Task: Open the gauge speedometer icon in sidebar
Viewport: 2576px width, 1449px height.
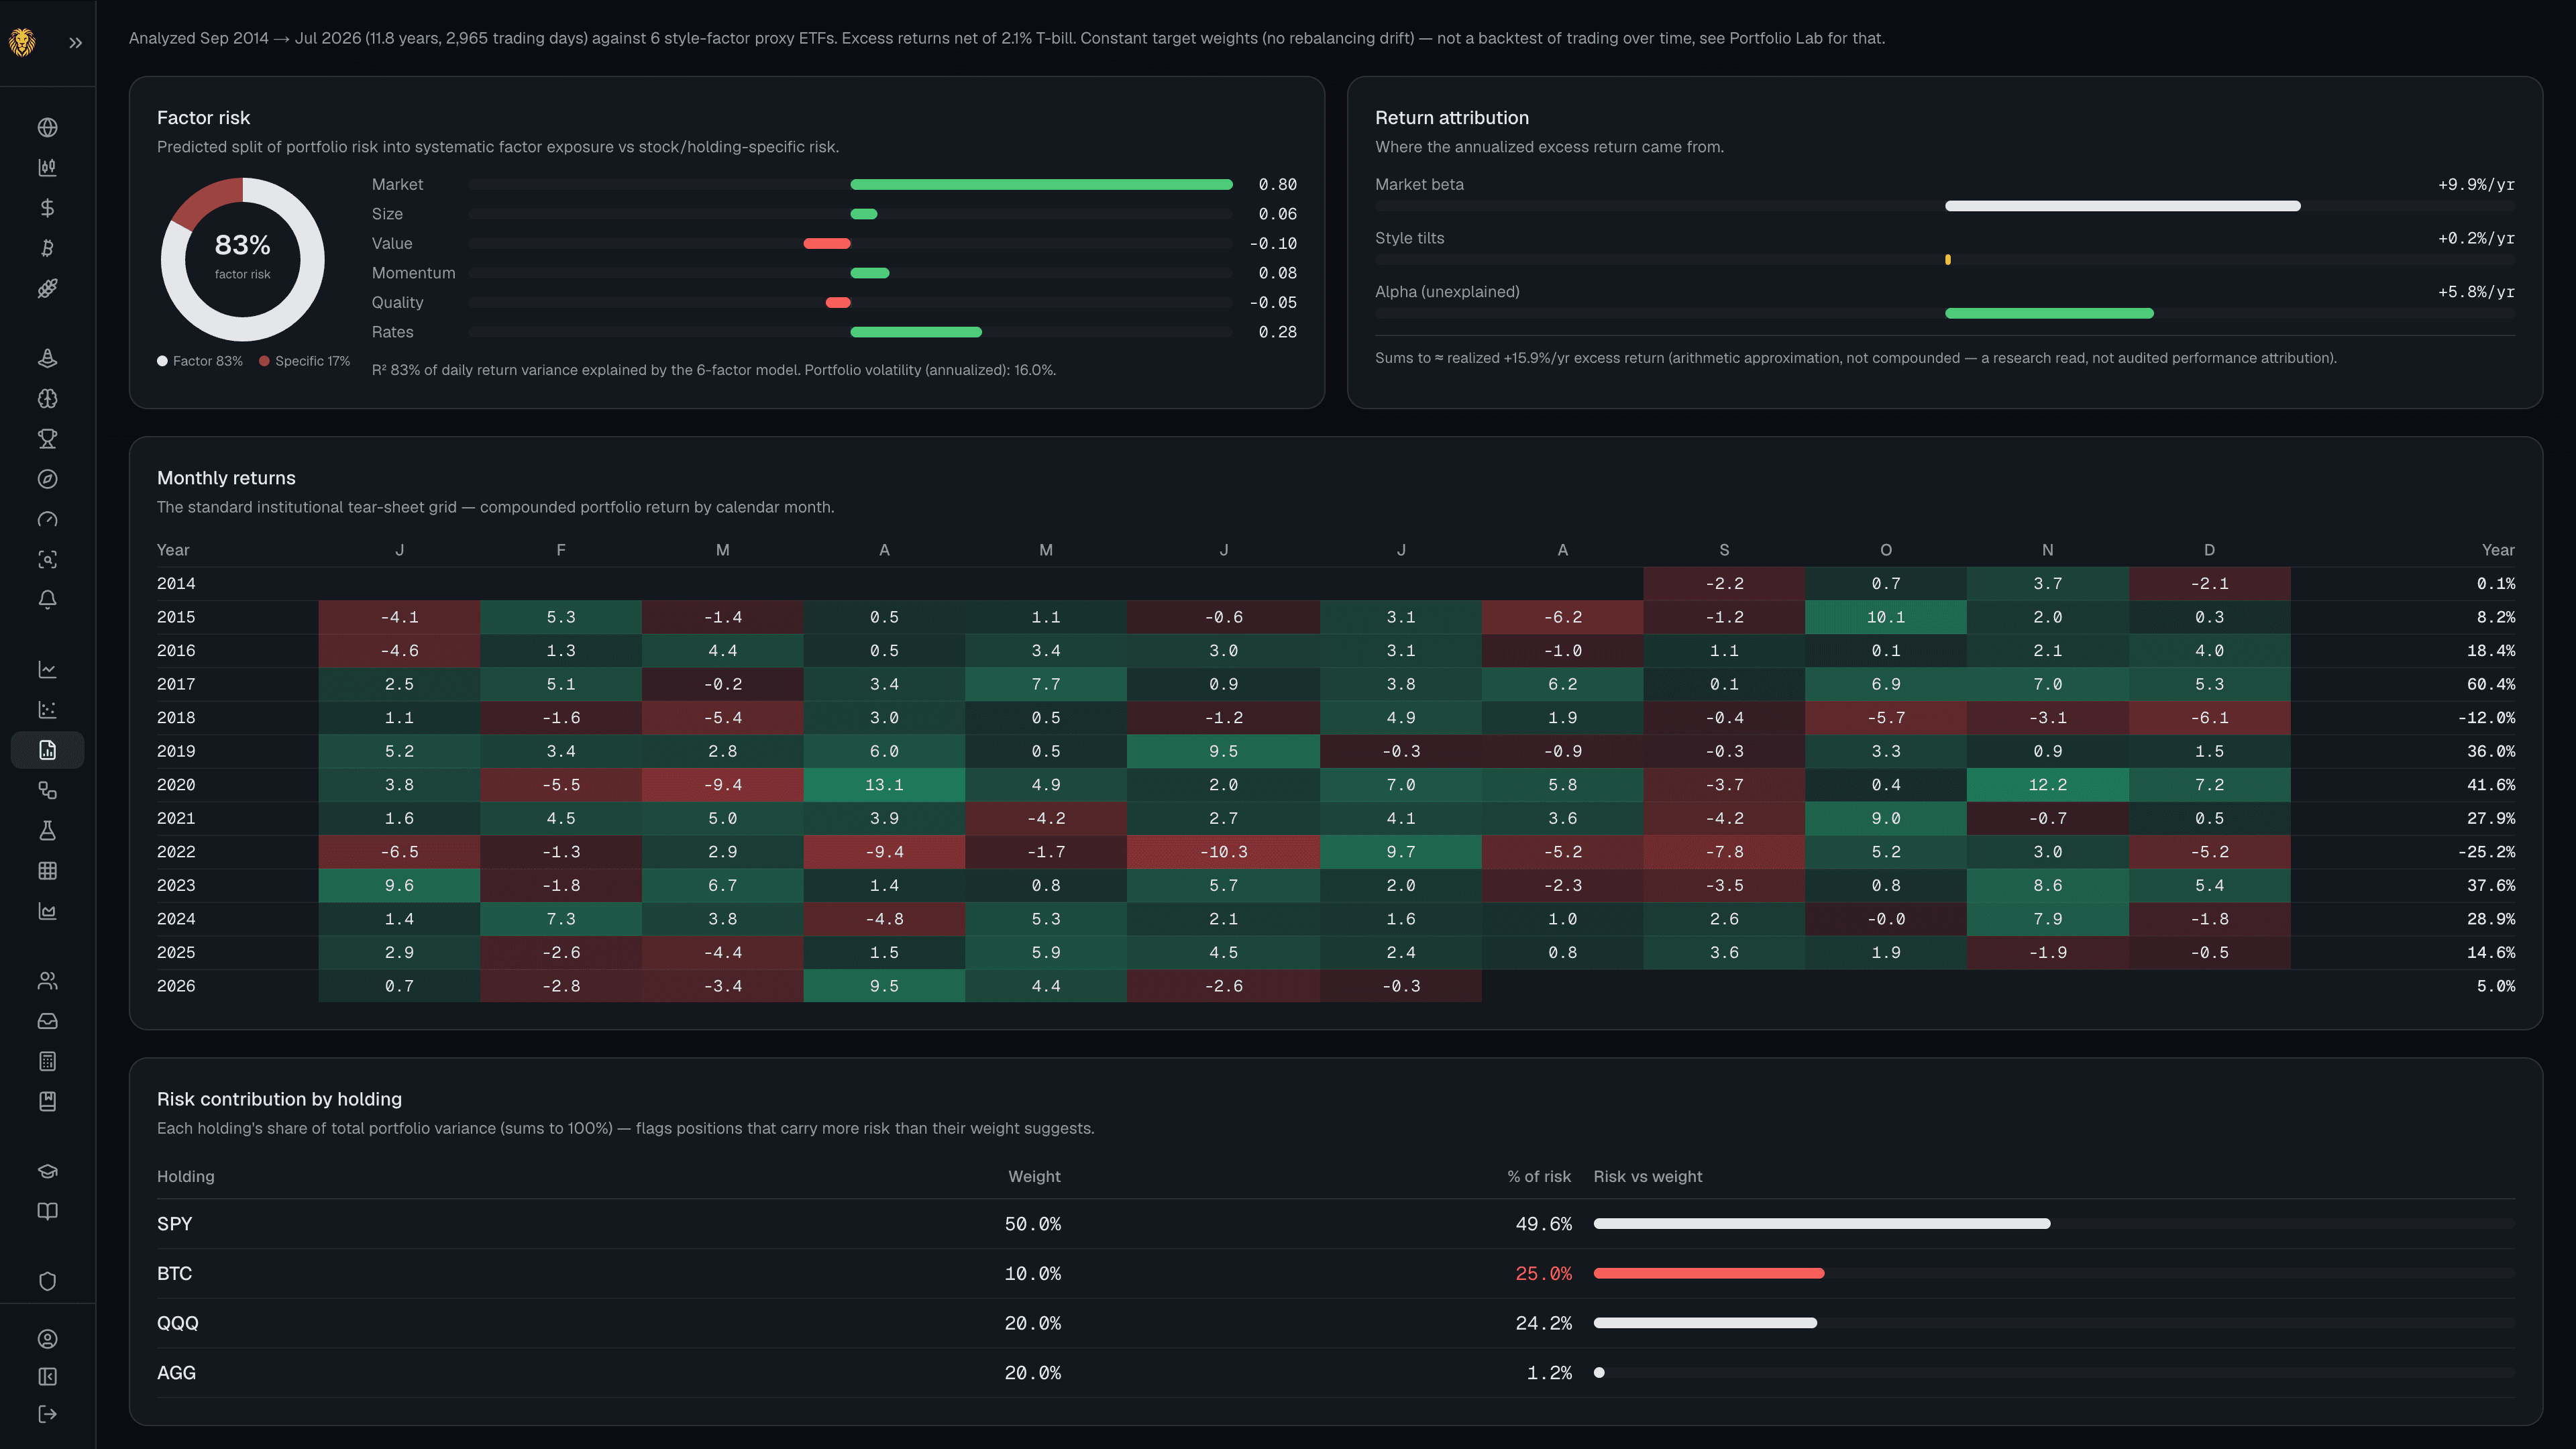Action: point(47,519)
